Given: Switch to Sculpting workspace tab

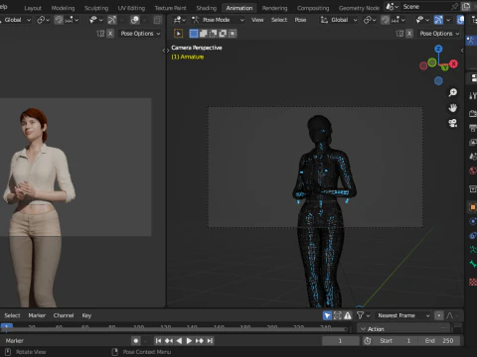Looking at the screenshot, I should click(96, 8).
